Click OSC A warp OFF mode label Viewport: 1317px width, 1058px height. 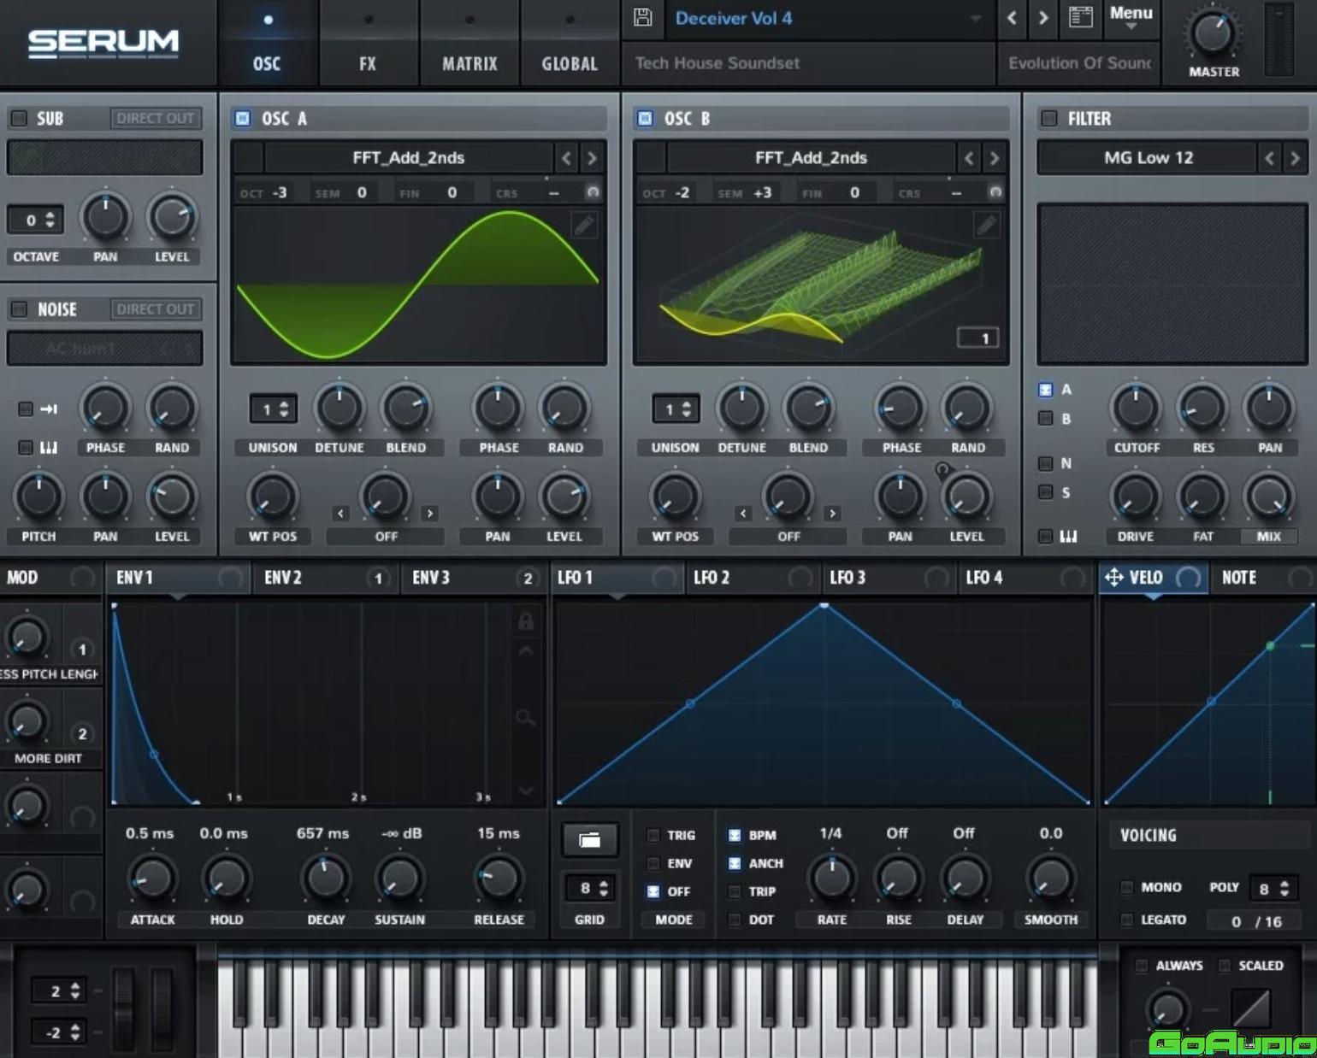pyautogui.click(x=386, y=537)
